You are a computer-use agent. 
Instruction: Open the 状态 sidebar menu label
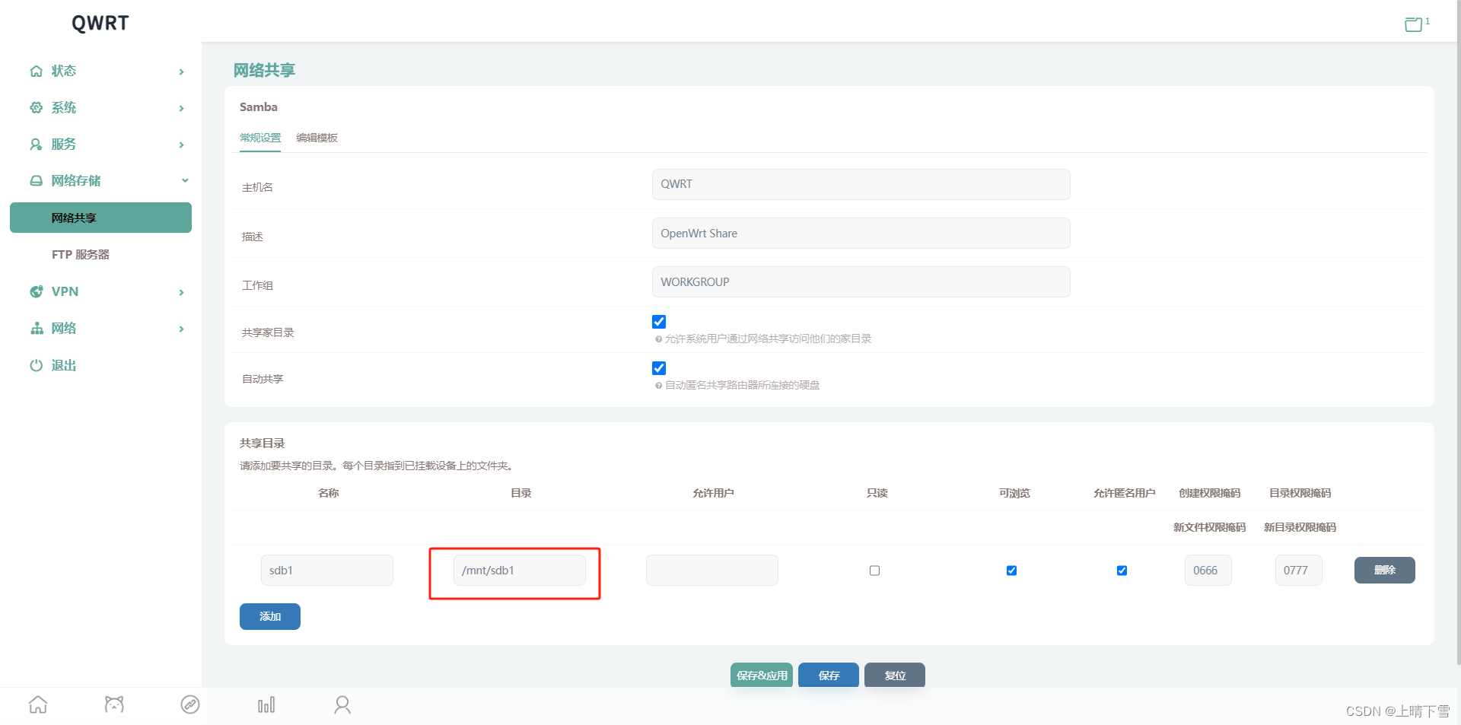click(x=64, y=71)
